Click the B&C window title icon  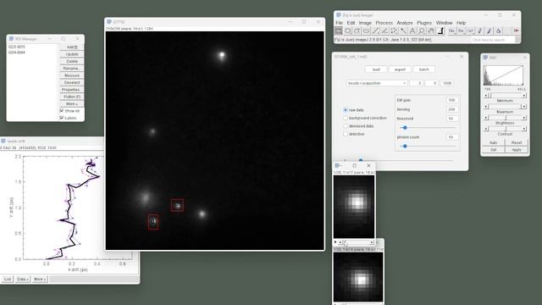click(485, 58)
